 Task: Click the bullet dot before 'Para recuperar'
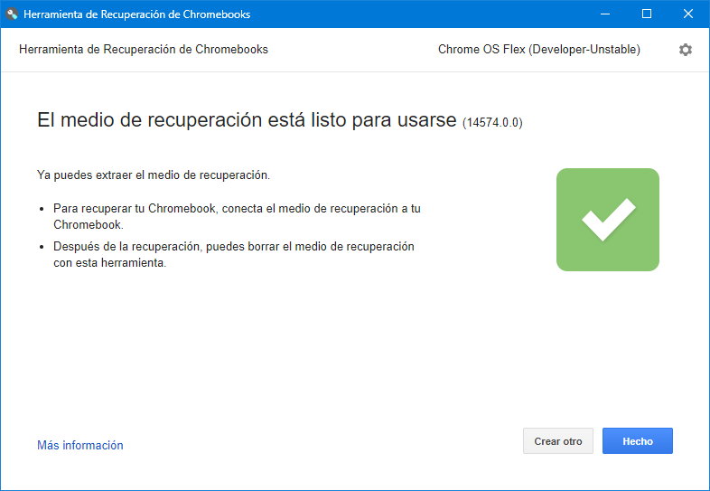pos(42,209)
